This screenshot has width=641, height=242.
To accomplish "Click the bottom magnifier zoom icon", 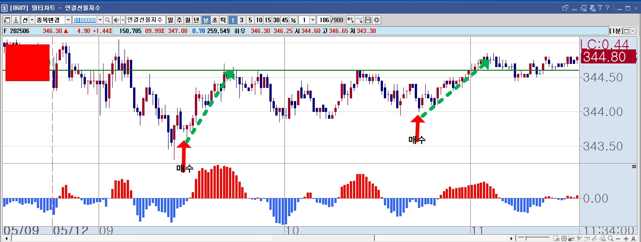I will [611, 238].
